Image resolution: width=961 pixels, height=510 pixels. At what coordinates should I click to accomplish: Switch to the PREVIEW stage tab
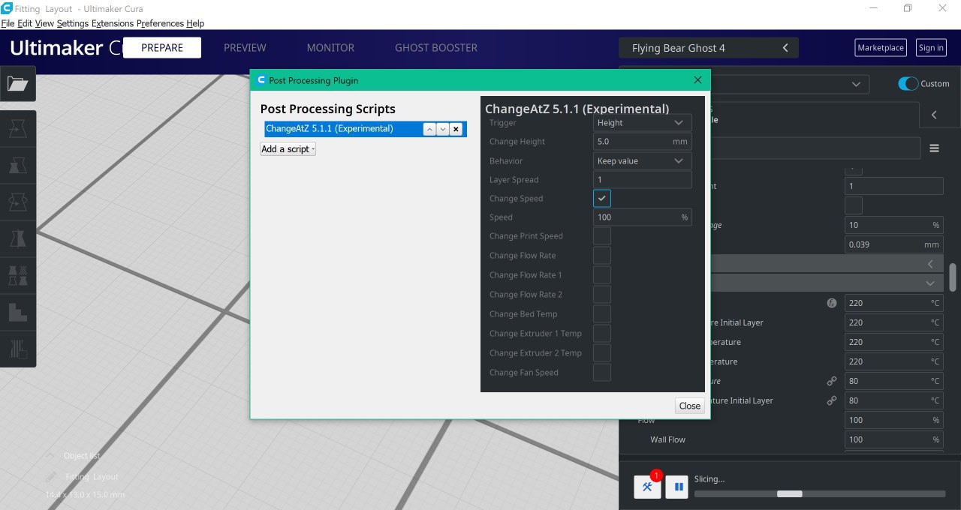pyautogui.click(x=245, y=48)
